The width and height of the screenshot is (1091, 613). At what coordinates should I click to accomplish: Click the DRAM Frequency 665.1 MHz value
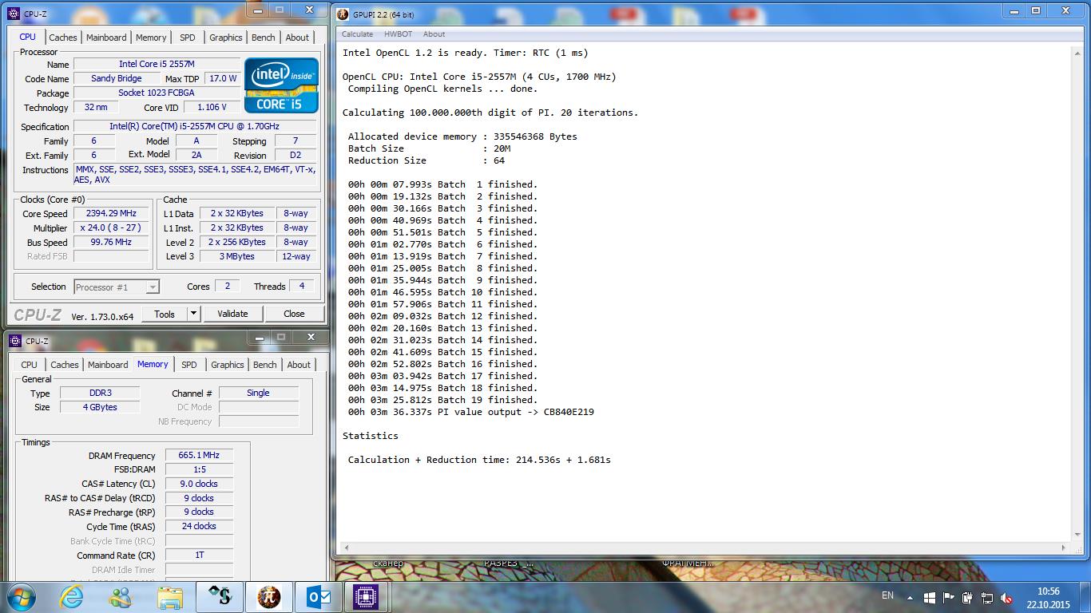pos(199,455)
